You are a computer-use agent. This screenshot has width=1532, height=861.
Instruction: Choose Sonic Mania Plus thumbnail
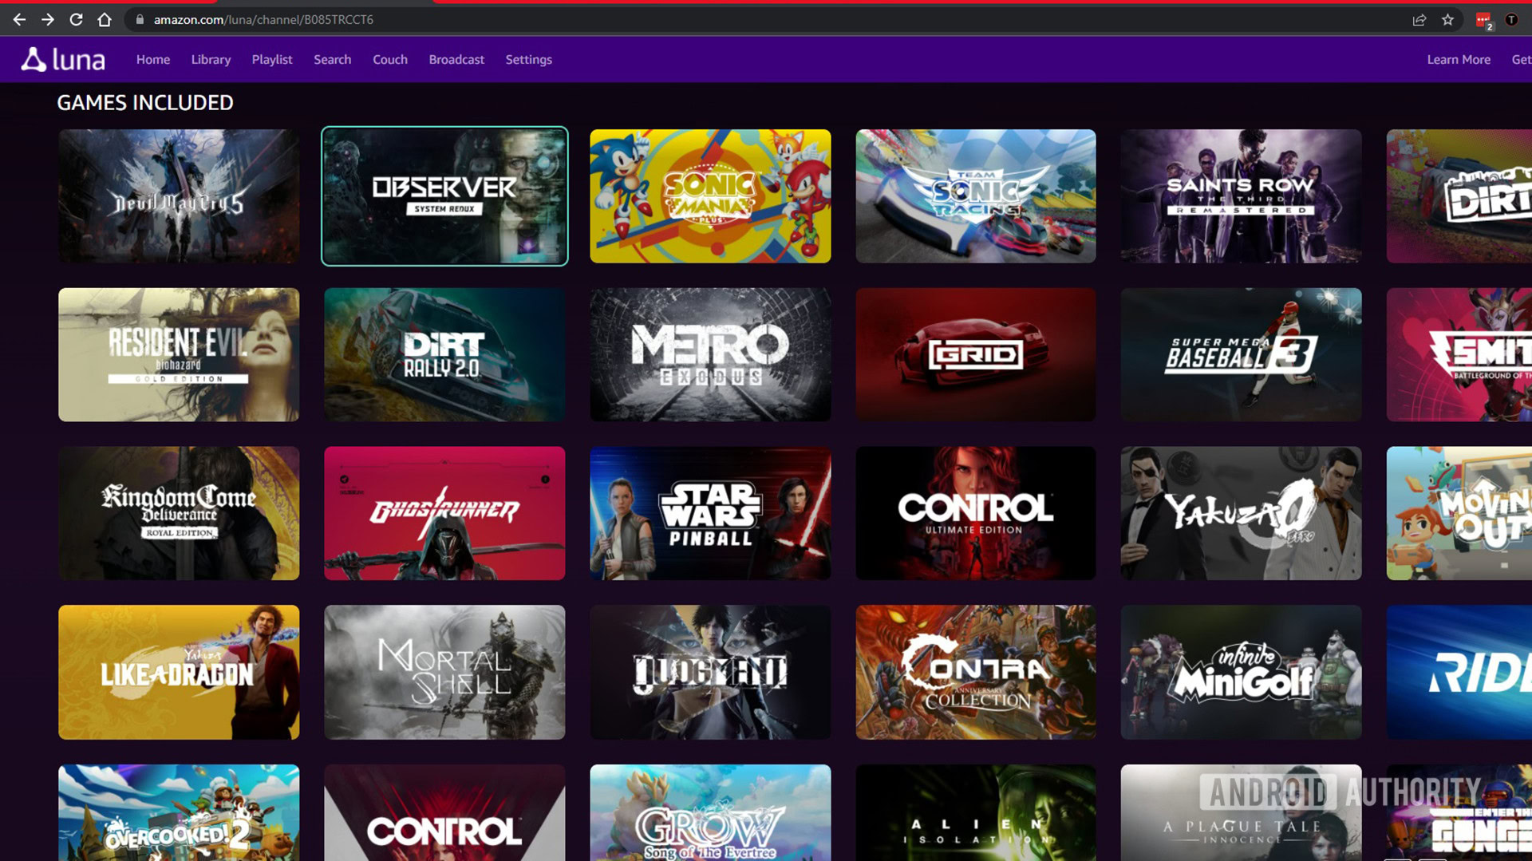pyautogui.click(x=710, y=196)
